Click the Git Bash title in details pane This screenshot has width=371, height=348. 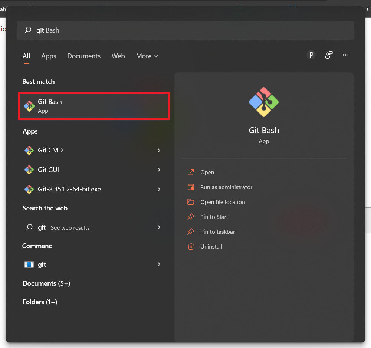tap(263, 130)
